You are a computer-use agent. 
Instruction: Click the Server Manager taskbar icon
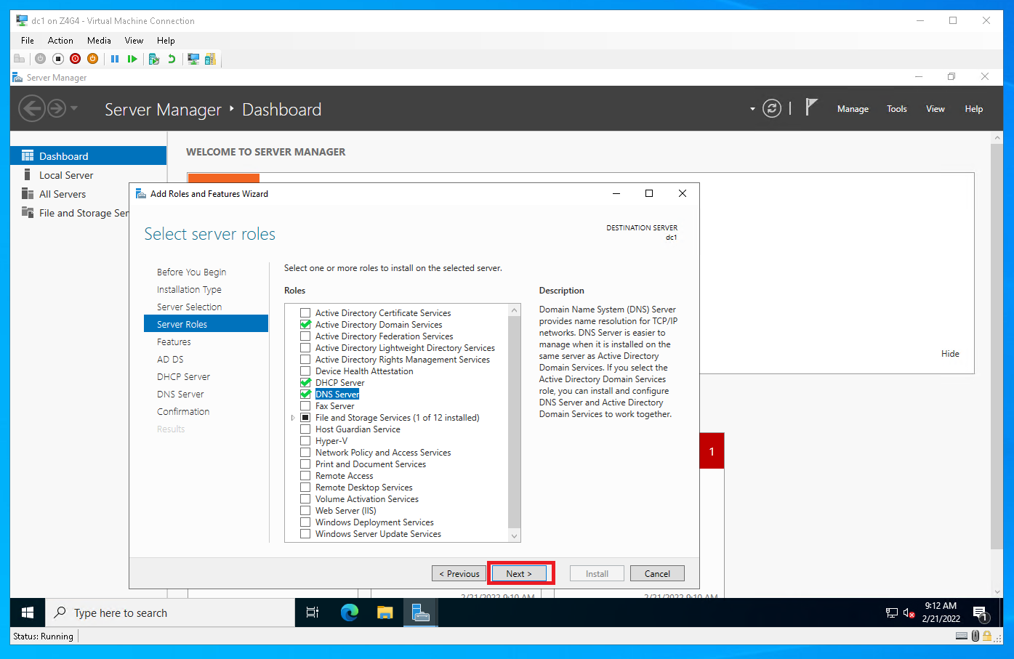421,612
